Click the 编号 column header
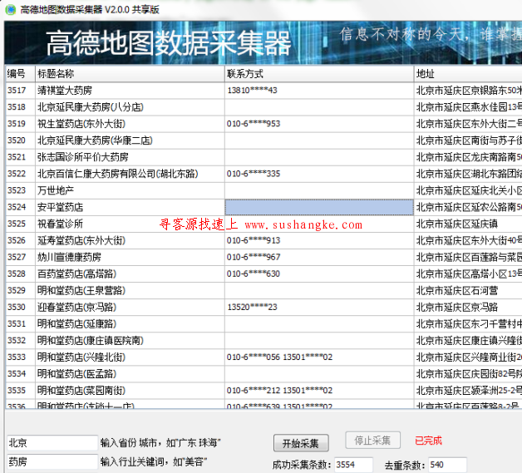The height and width of the screenshot is (473, 522). [20, 74]
